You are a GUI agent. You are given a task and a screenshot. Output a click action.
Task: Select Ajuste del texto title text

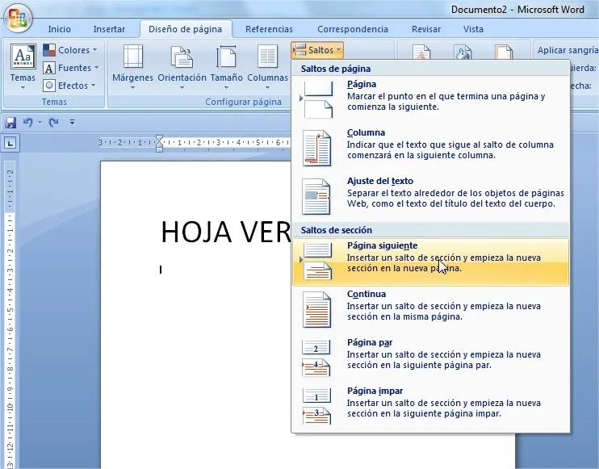coord(380,181)
